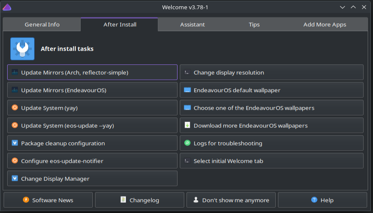Open Configure eos-update-notifier
This screenshot has height=213, width=373.
(x=92, y=161)
